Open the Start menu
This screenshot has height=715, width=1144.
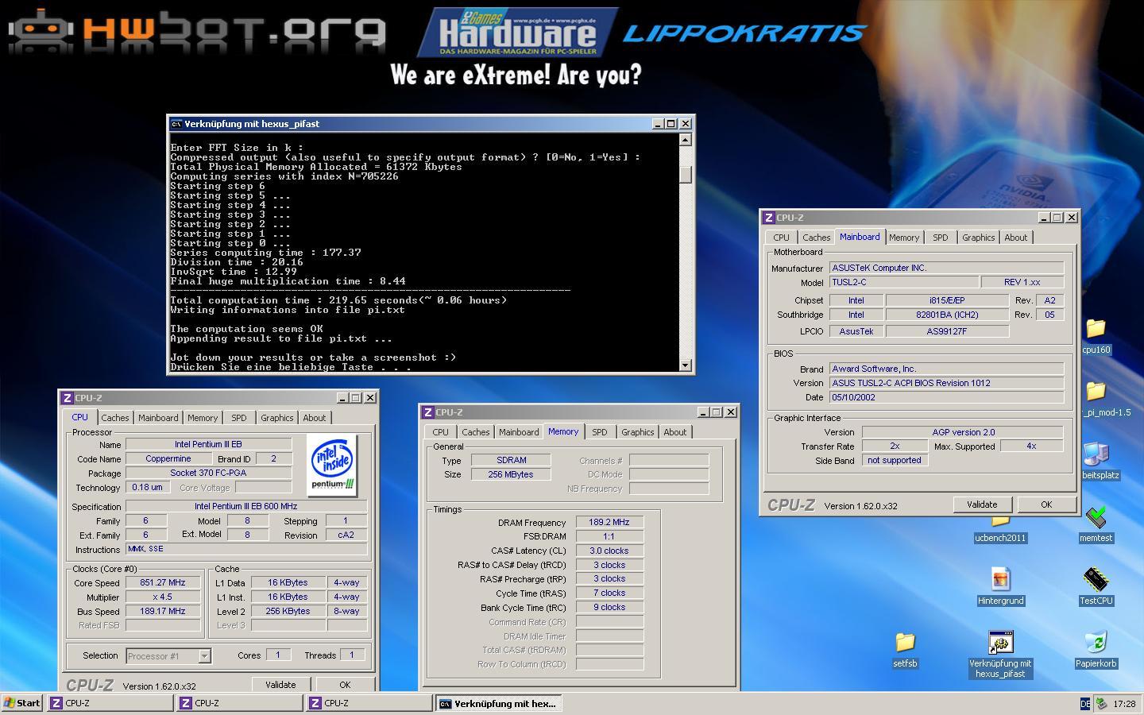pyautogui.click(x=22, y=703)
